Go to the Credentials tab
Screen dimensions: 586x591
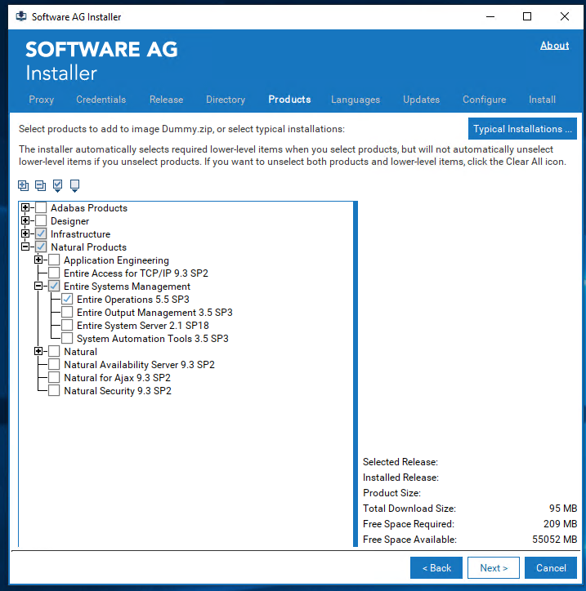101,100
